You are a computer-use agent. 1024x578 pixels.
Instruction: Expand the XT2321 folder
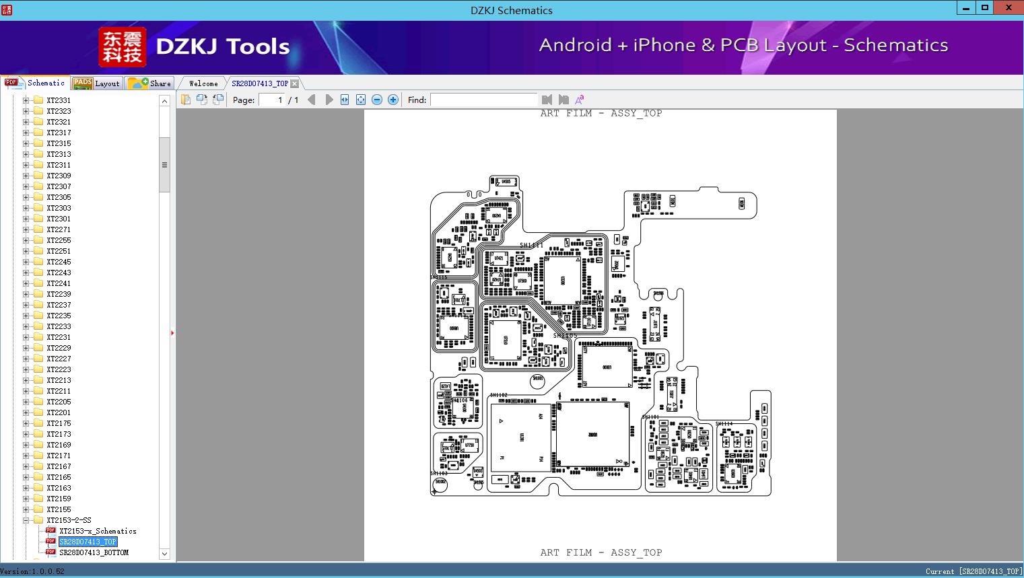coord(26,122)
